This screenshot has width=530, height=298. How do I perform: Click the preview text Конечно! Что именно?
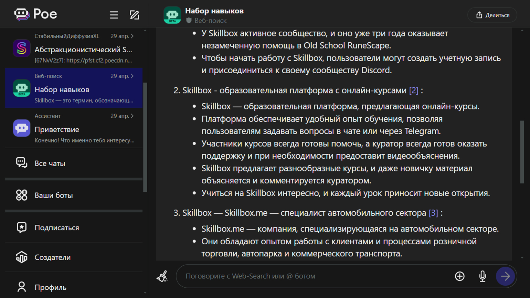tap(84, 140)
